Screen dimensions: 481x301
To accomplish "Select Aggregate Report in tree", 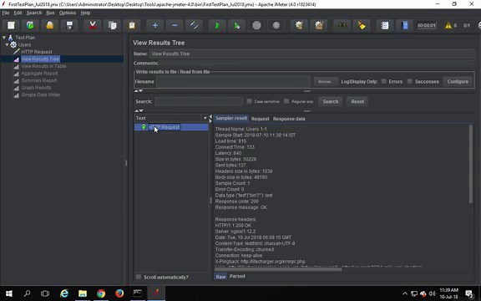I will (x=39, y=74).
